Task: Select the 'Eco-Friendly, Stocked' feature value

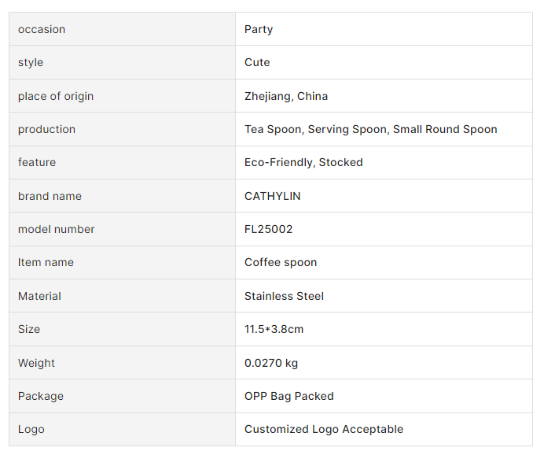Action: (x=303, y=162)
